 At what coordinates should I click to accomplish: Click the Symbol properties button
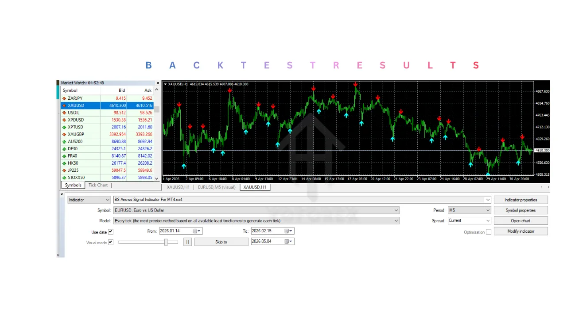click(520, 210)
